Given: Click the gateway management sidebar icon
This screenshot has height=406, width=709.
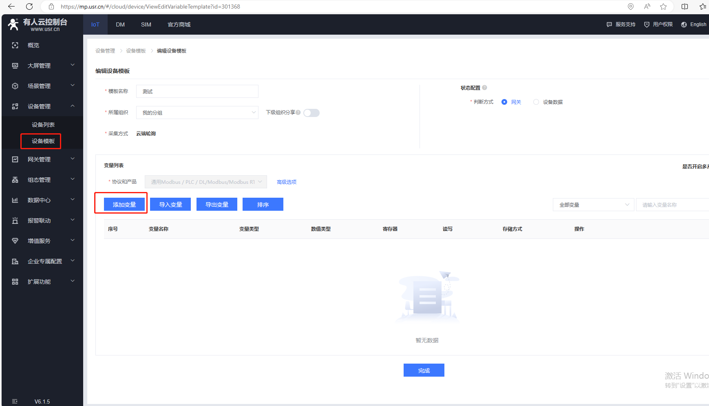Looking at the screenshot, I should [15, 159].
